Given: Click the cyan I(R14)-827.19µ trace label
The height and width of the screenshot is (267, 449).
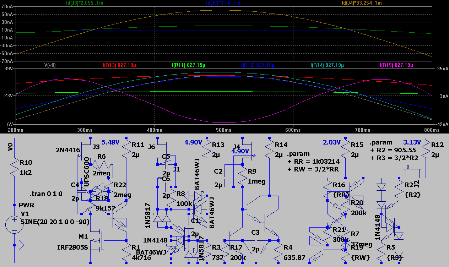Looking at the screenshot, I should [x=327, y=65].
